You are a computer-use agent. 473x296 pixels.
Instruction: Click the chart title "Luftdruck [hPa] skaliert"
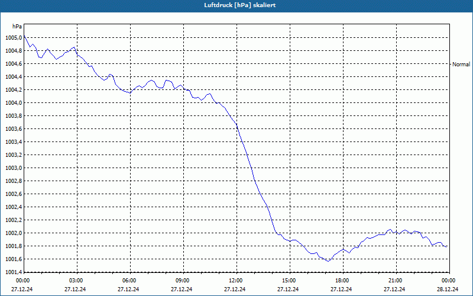(x=240, y=5)
